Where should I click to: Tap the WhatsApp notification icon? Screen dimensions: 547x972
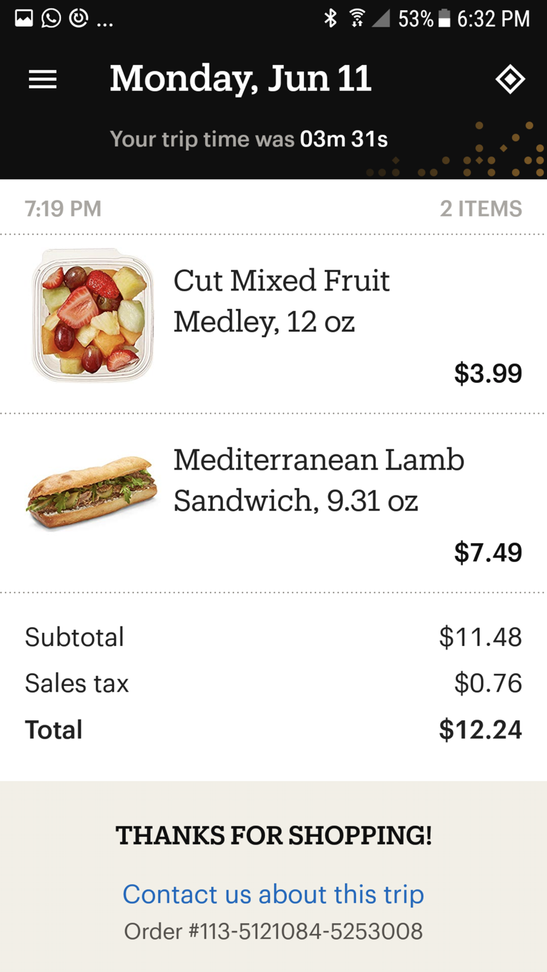tap(51, 19)
